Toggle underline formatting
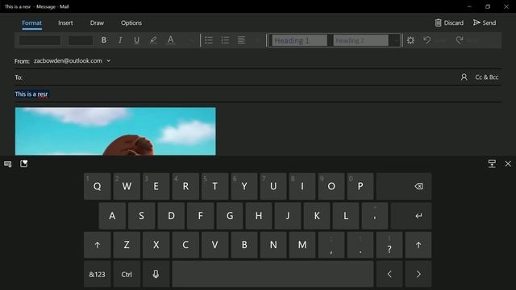 point(136,40)
